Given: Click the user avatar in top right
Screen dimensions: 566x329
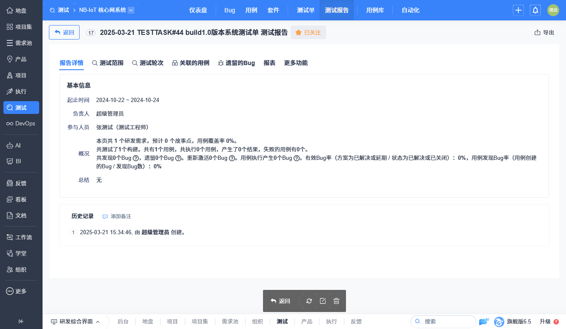Looking at the screenshot, I should [x=553, y=10].
